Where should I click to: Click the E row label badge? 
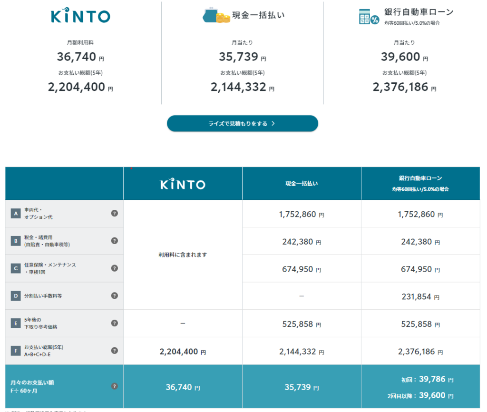pos(16,323)
